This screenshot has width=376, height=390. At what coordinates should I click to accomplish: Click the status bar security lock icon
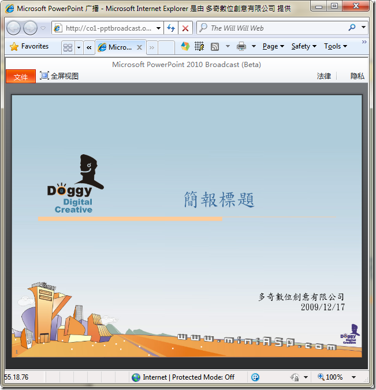[295, 377]
